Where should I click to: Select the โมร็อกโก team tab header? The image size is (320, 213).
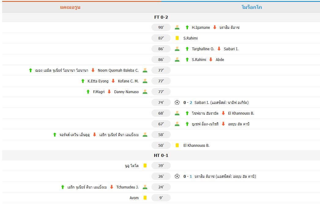pyautogui.click(x=251, y=7)
